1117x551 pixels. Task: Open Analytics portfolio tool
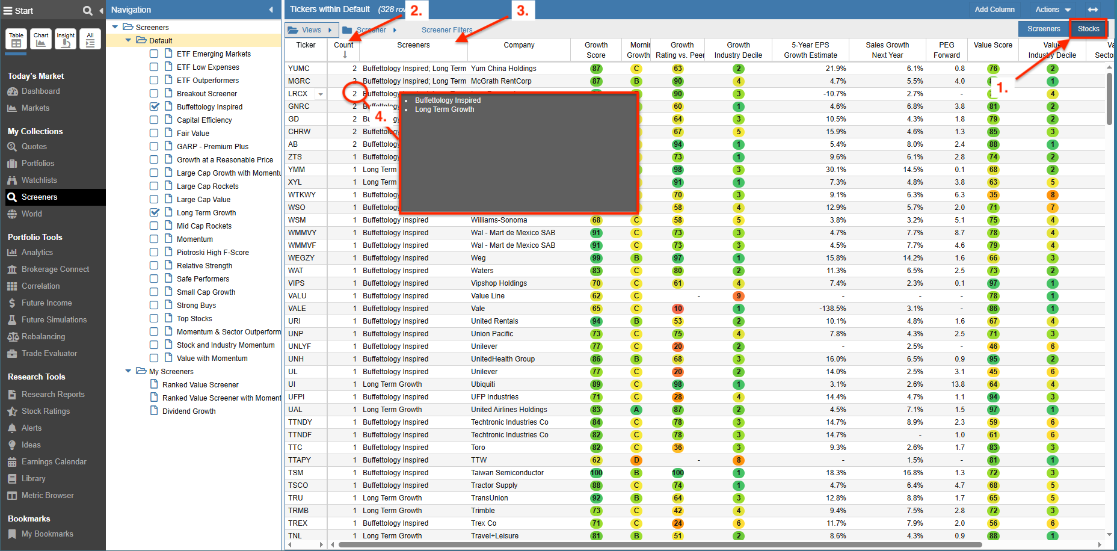tap(37, 253)
